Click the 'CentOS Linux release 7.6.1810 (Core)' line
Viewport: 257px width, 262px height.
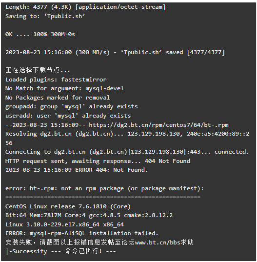[68, 206]
